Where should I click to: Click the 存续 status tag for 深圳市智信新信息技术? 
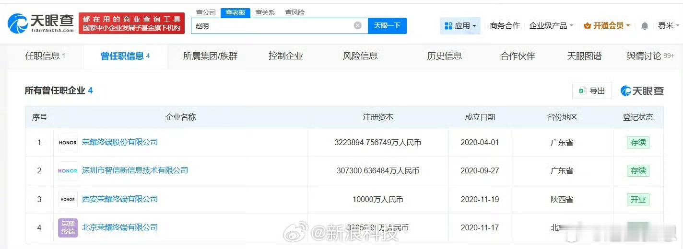(638, 170)
